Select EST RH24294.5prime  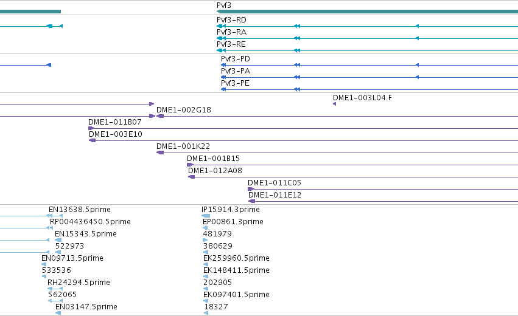[79, 283]
